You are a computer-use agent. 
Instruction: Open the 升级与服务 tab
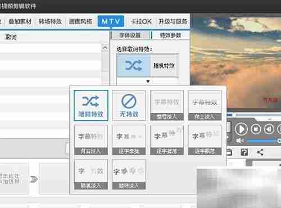pos(173,21)
